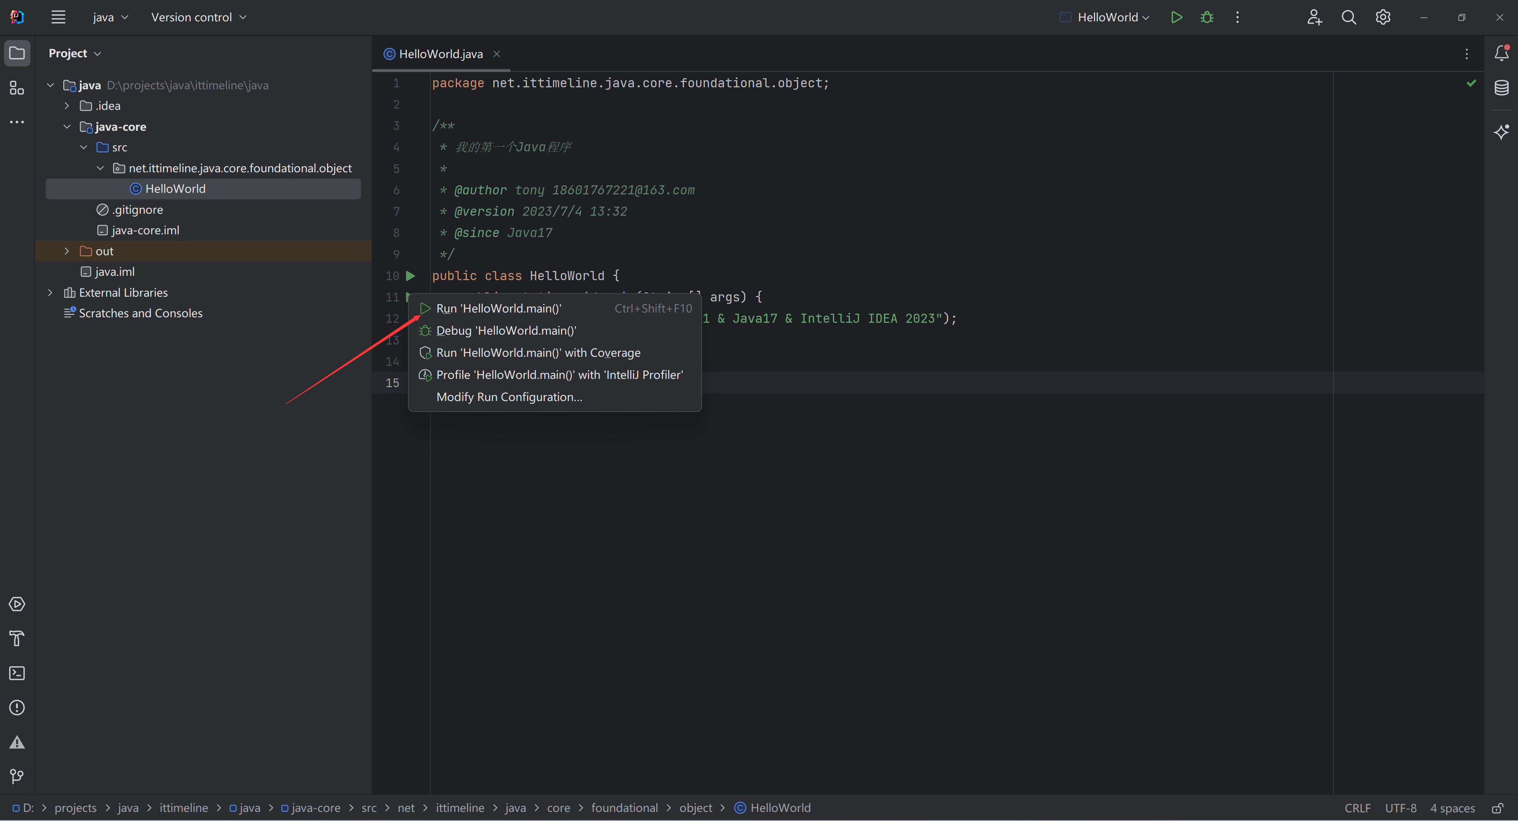Viewport: 1518px width, 821px height.
Task: Click gutter run icon at line 10
Action: click(x=411, y=276)
